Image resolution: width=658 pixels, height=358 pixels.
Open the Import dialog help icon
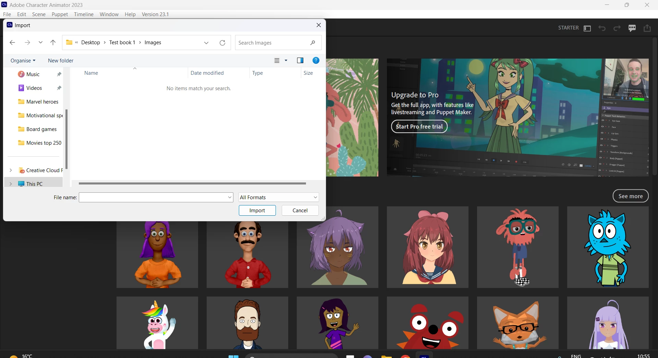pyautogui.click(x=316, y=60)
